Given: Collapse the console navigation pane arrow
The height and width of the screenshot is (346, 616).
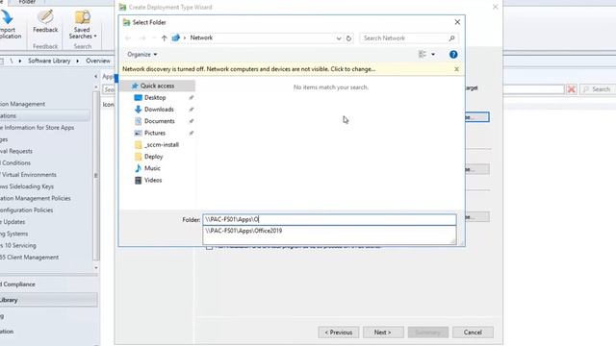Looking at the screenshot, I should pyautogui.click(x=96, y=76).
